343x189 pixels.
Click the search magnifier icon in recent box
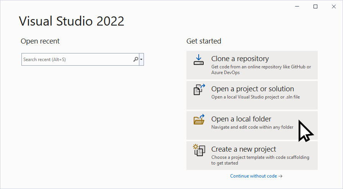coord(136,59)
